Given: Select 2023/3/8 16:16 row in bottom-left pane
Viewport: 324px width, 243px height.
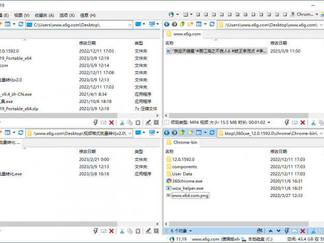Looking at the screenshot, I should [80, 174].
